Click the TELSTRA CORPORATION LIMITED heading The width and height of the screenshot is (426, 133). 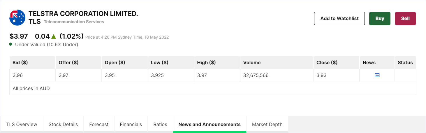pos(83,14)
